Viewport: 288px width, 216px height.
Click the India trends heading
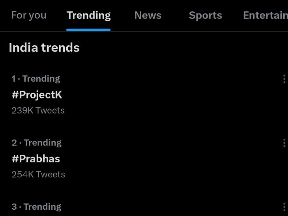pos(44,48)
